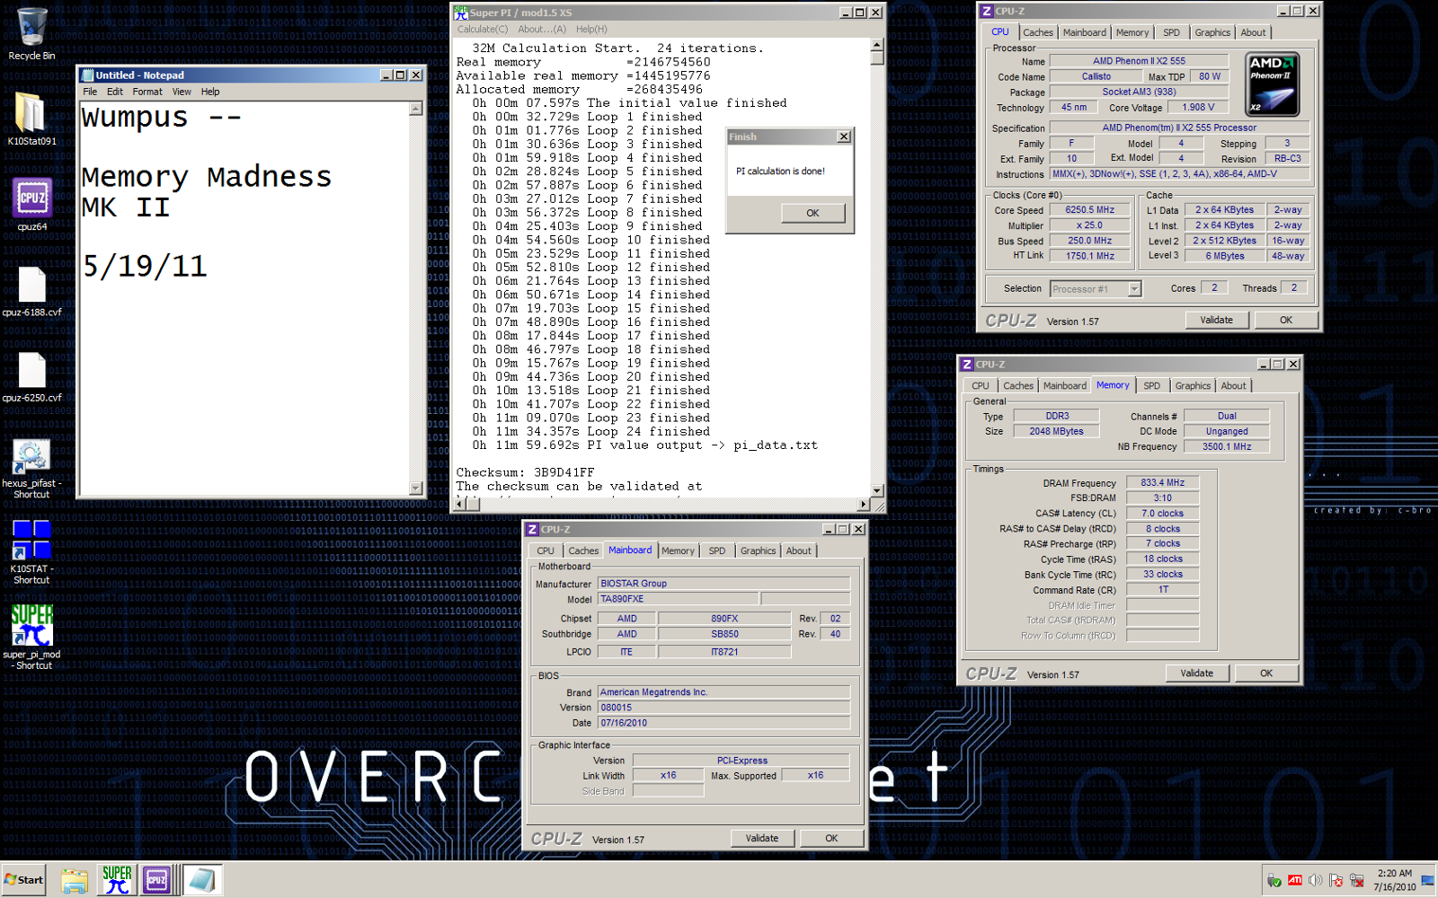Click the AMD Phenom II logo in CPU-Z
The width and height of the screenshot is (1438, 898).
click(x=1273, y=84)
